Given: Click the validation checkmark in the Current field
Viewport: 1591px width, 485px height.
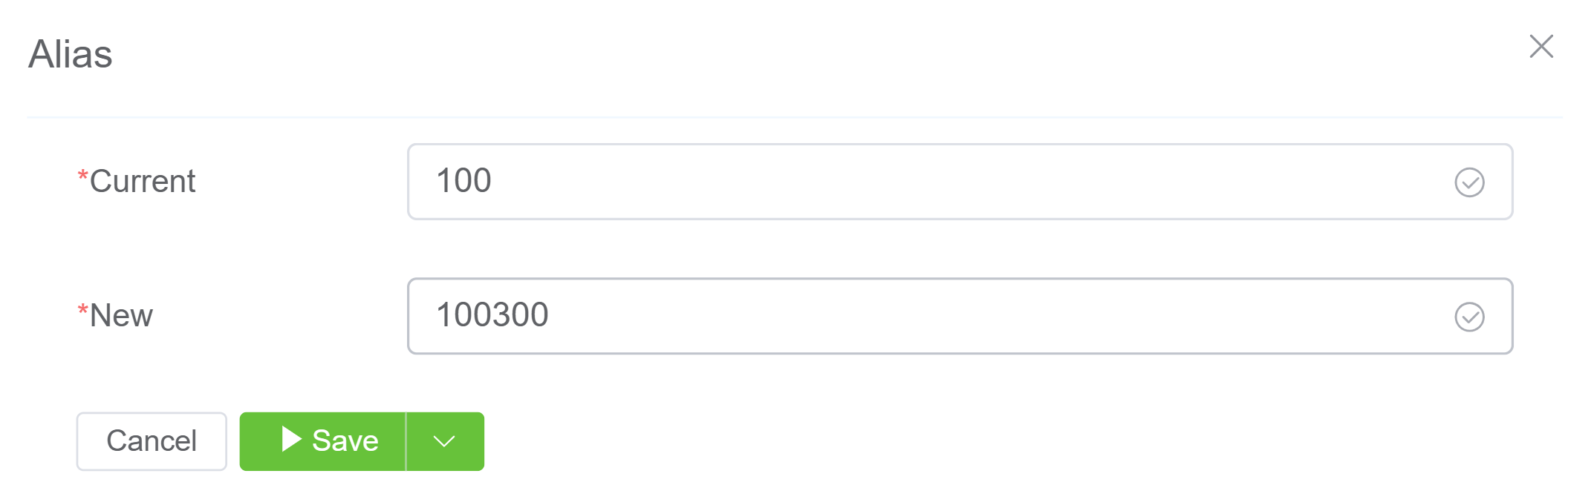Looking at the screenshot, I should click(1468, 182).
